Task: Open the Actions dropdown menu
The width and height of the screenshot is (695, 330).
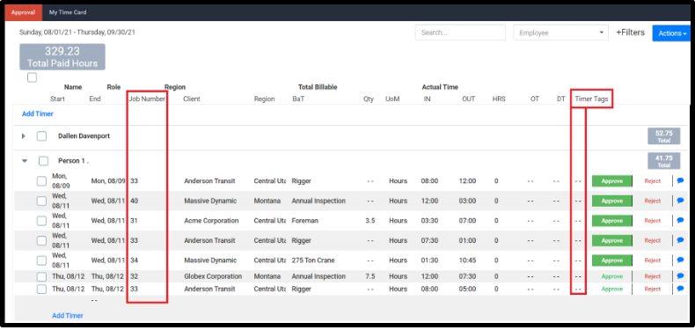Action: tap(672, 33)
